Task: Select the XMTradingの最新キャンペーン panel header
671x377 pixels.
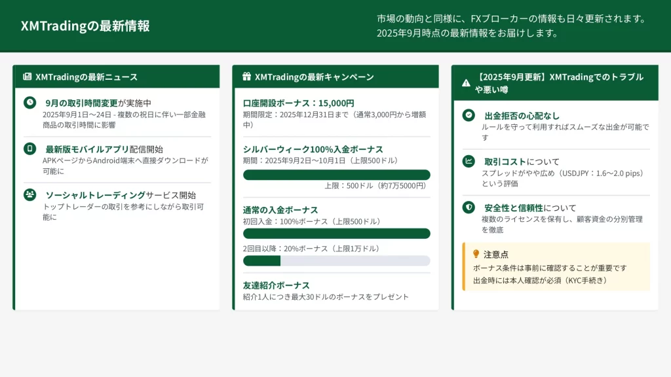Action: 335,77
